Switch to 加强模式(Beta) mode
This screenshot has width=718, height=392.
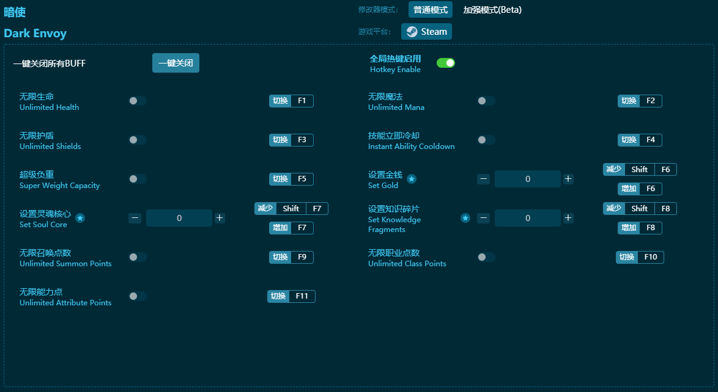click(494, 10)
